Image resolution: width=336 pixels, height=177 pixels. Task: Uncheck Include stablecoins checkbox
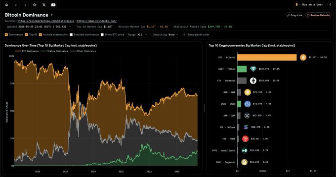pos(41,34)
